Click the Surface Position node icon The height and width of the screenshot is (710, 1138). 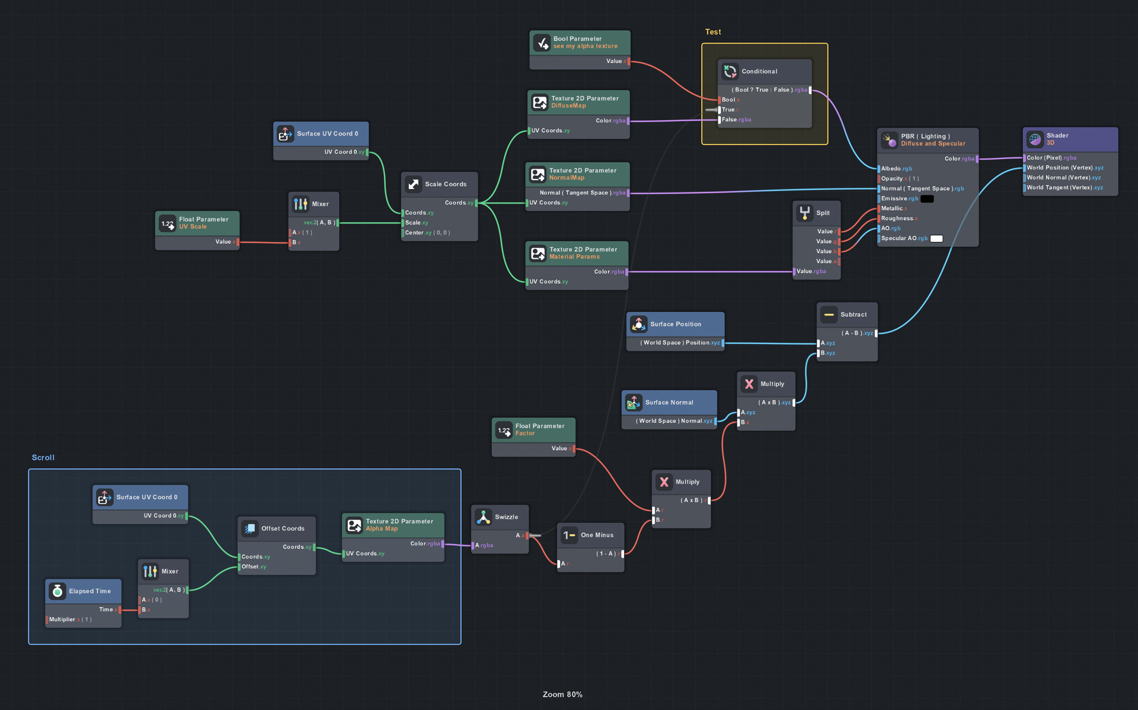(x=638, y=325)
